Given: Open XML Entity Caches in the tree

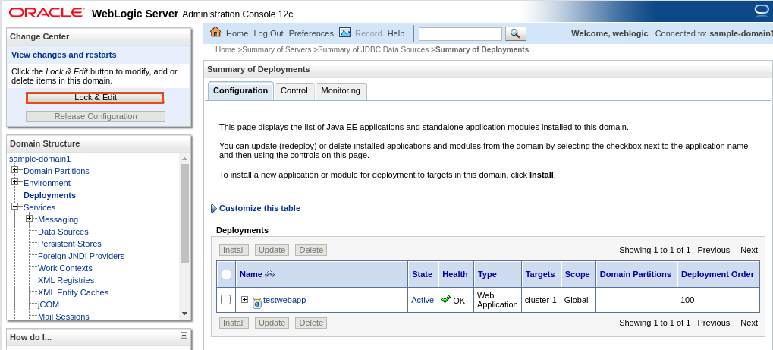Looking at the screenshot, I should pyautogui.click(x=73, y=293).
